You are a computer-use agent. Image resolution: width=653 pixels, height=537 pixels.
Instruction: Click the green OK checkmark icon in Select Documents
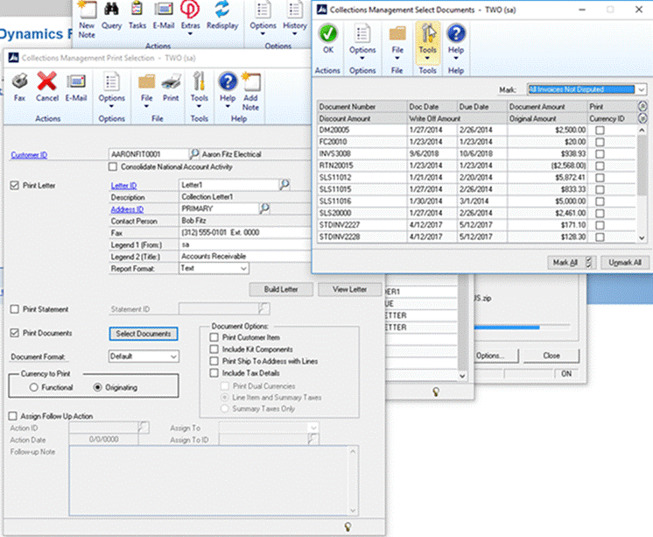pyautogui.click(x=328, y=33)
